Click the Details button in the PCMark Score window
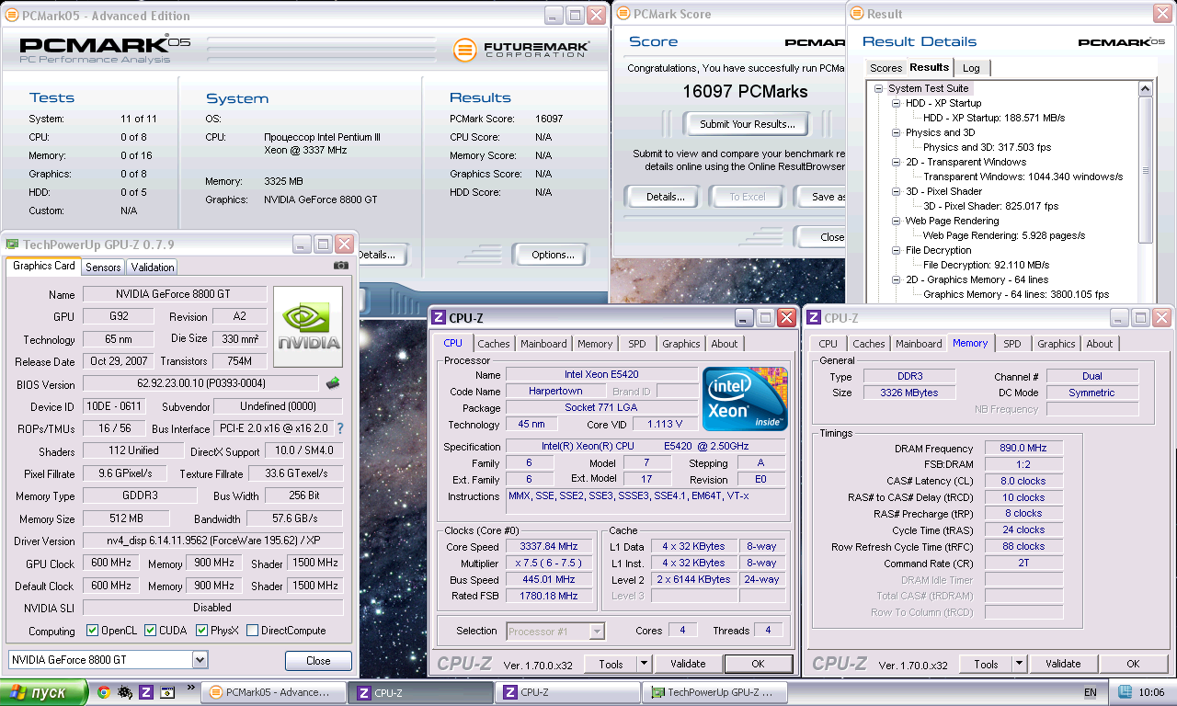This screenshot has width=1177, height=706. point(665,197)
